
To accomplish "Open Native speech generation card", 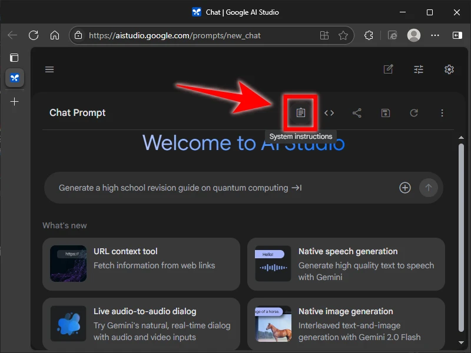I will pos(346,264).
